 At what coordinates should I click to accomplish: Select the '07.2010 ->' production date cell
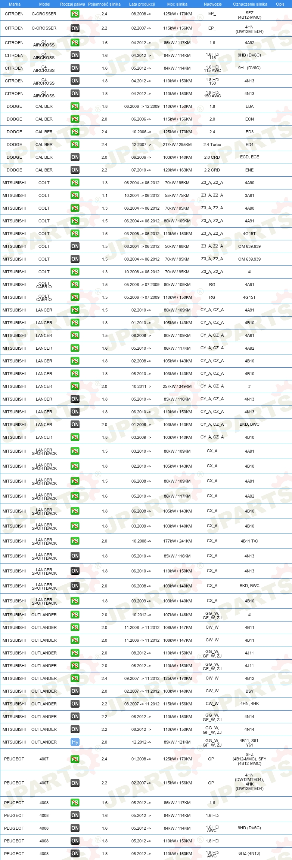(141, 170)
